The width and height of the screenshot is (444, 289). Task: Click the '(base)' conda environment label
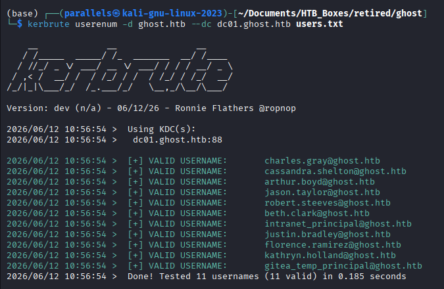coord(22,13)
